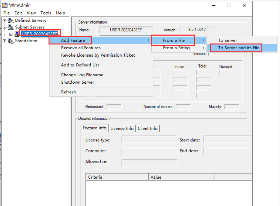Screen dimensions: 280x206
Task: Click the Redundant field
Action: click(114, 107)
